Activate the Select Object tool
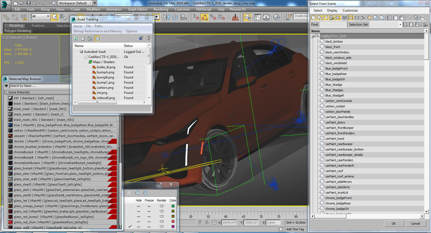The width and height of the screenshot is (431, 233). 55,17
